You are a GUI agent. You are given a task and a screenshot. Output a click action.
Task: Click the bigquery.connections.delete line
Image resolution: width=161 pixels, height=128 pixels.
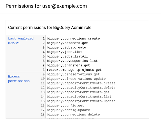[x=73, y=115]
